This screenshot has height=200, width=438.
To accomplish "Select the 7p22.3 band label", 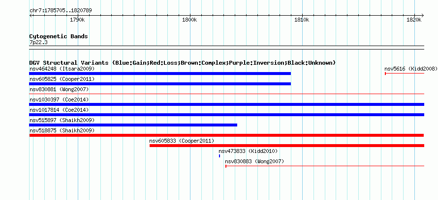I will pos(38,42).
